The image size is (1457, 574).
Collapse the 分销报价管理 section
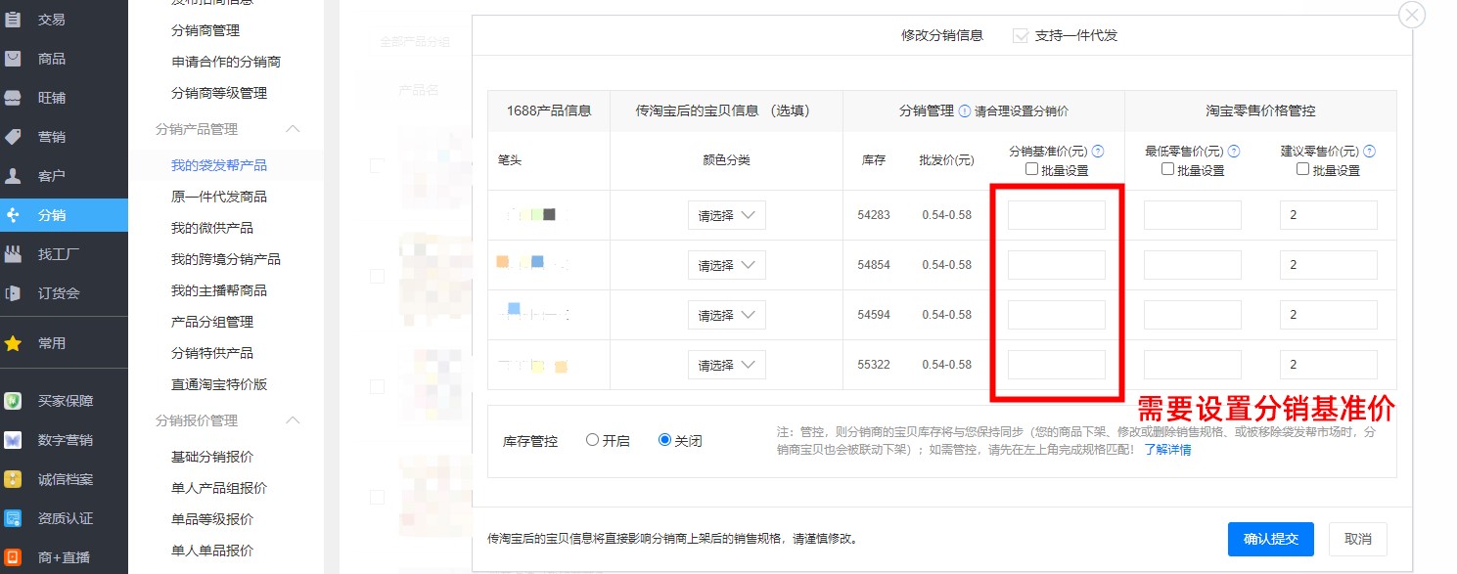293,420
